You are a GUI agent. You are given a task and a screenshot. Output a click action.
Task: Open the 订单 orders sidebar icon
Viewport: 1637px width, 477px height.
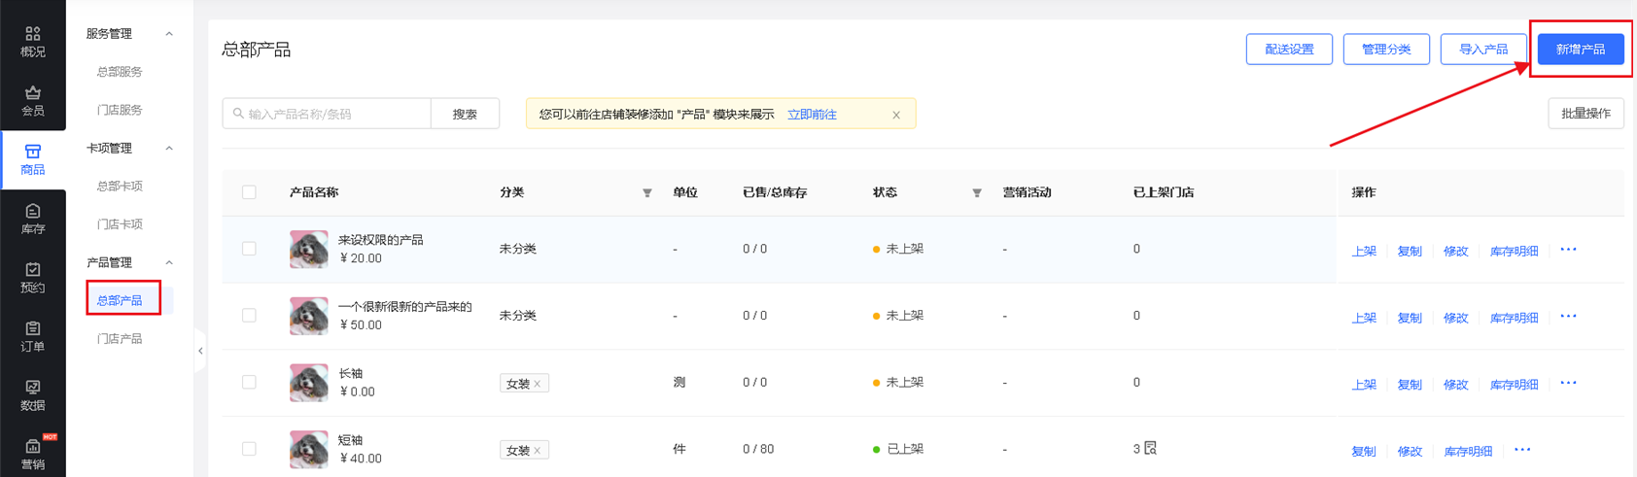coord(33,336)
